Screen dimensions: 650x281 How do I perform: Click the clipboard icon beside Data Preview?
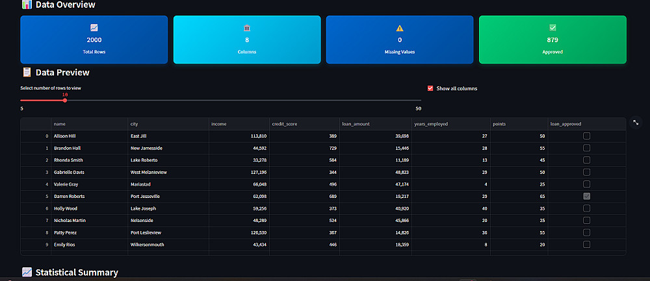pyautogui.click(x=27, y=73)
